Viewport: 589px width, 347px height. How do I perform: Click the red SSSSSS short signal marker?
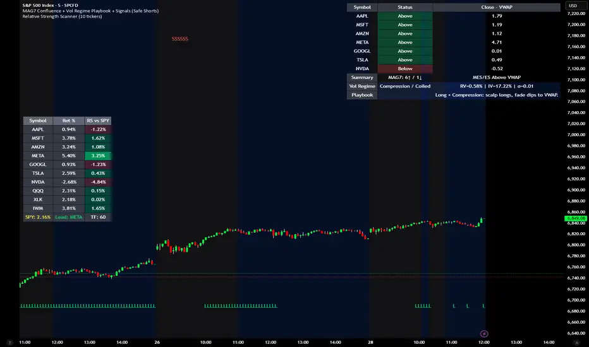click(180, 38)
